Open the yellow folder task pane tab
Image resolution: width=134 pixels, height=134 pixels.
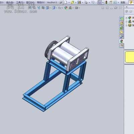122,32
